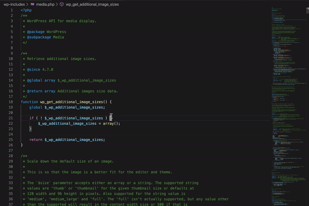309x206 pixels.
Task: Click line number 37 in the gutter
Action: pos(11,204)
